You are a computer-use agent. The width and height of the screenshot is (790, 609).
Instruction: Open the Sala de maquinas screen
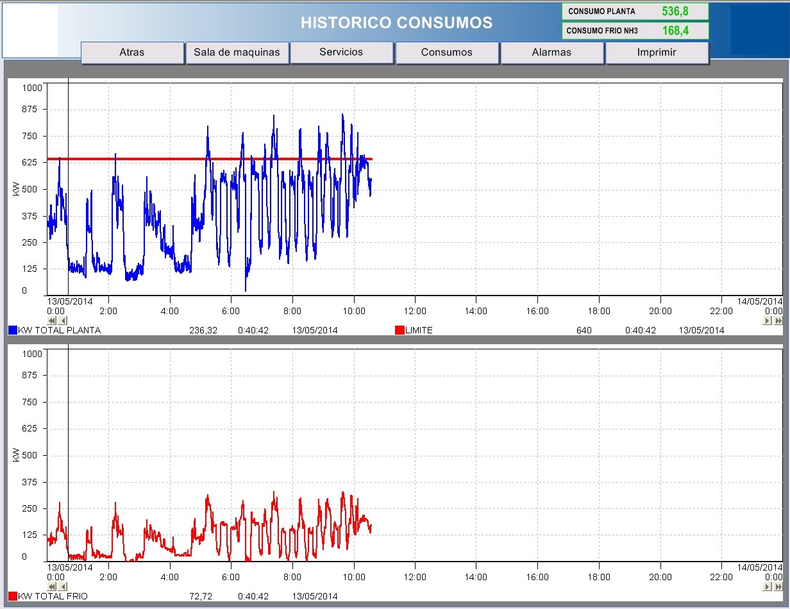[237, 53]
